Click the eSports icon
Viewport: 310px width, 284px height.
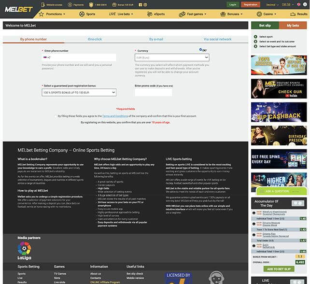pyautogui.click(x=150, y=14)
